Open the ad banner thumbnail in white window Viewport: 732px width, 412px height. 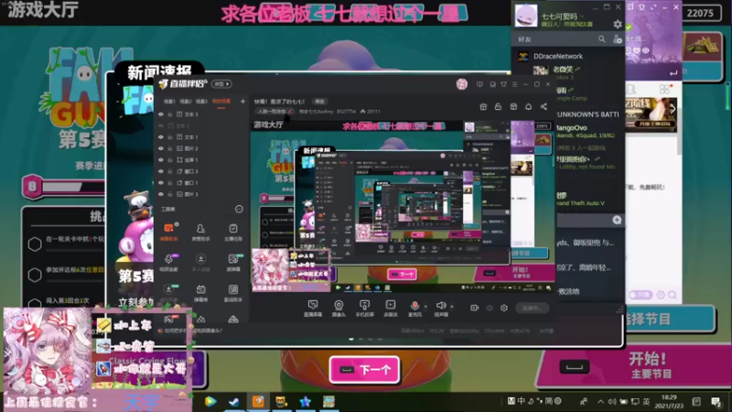(x=651, y=114)
